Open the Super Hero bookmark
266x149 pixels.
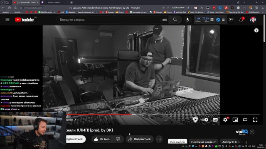pos(215,12)
